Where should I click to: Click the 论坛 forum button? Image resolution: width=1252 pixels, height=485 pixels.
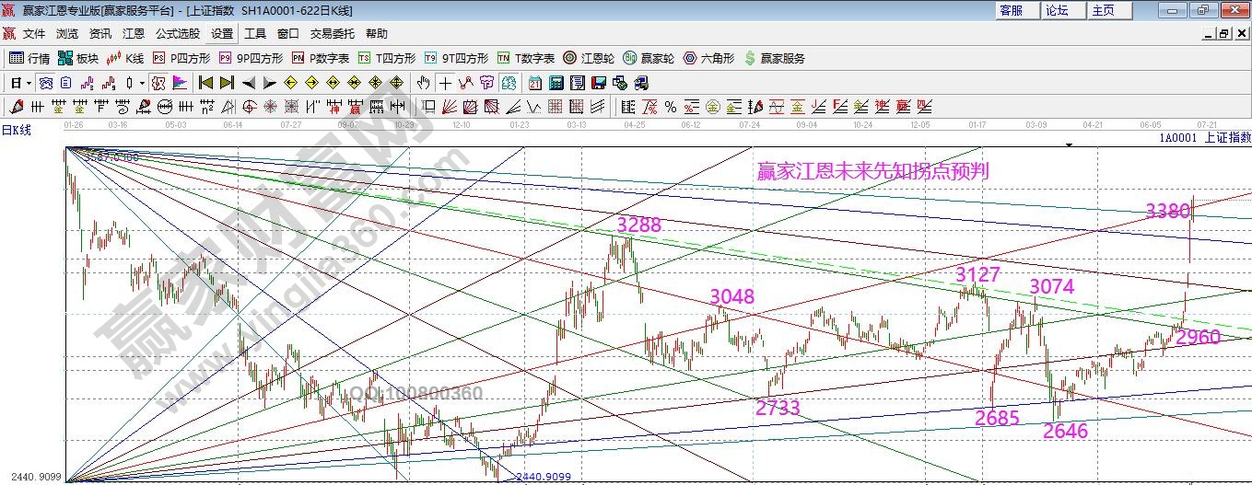coord(1057,10)
